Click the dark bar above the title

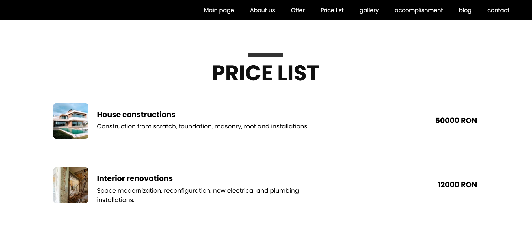[x=265, y=54]
